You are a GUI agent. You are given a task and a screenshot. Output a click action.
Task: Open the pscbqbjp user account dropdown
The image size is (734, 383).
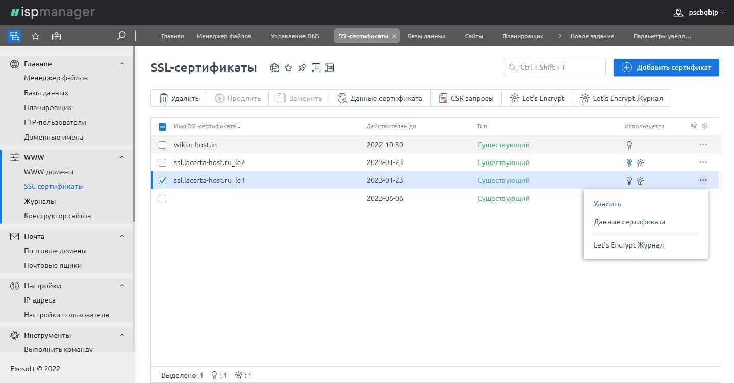[699, 13]
